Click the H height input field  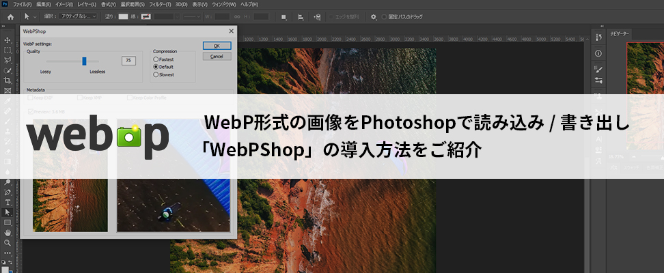[261, 16]
